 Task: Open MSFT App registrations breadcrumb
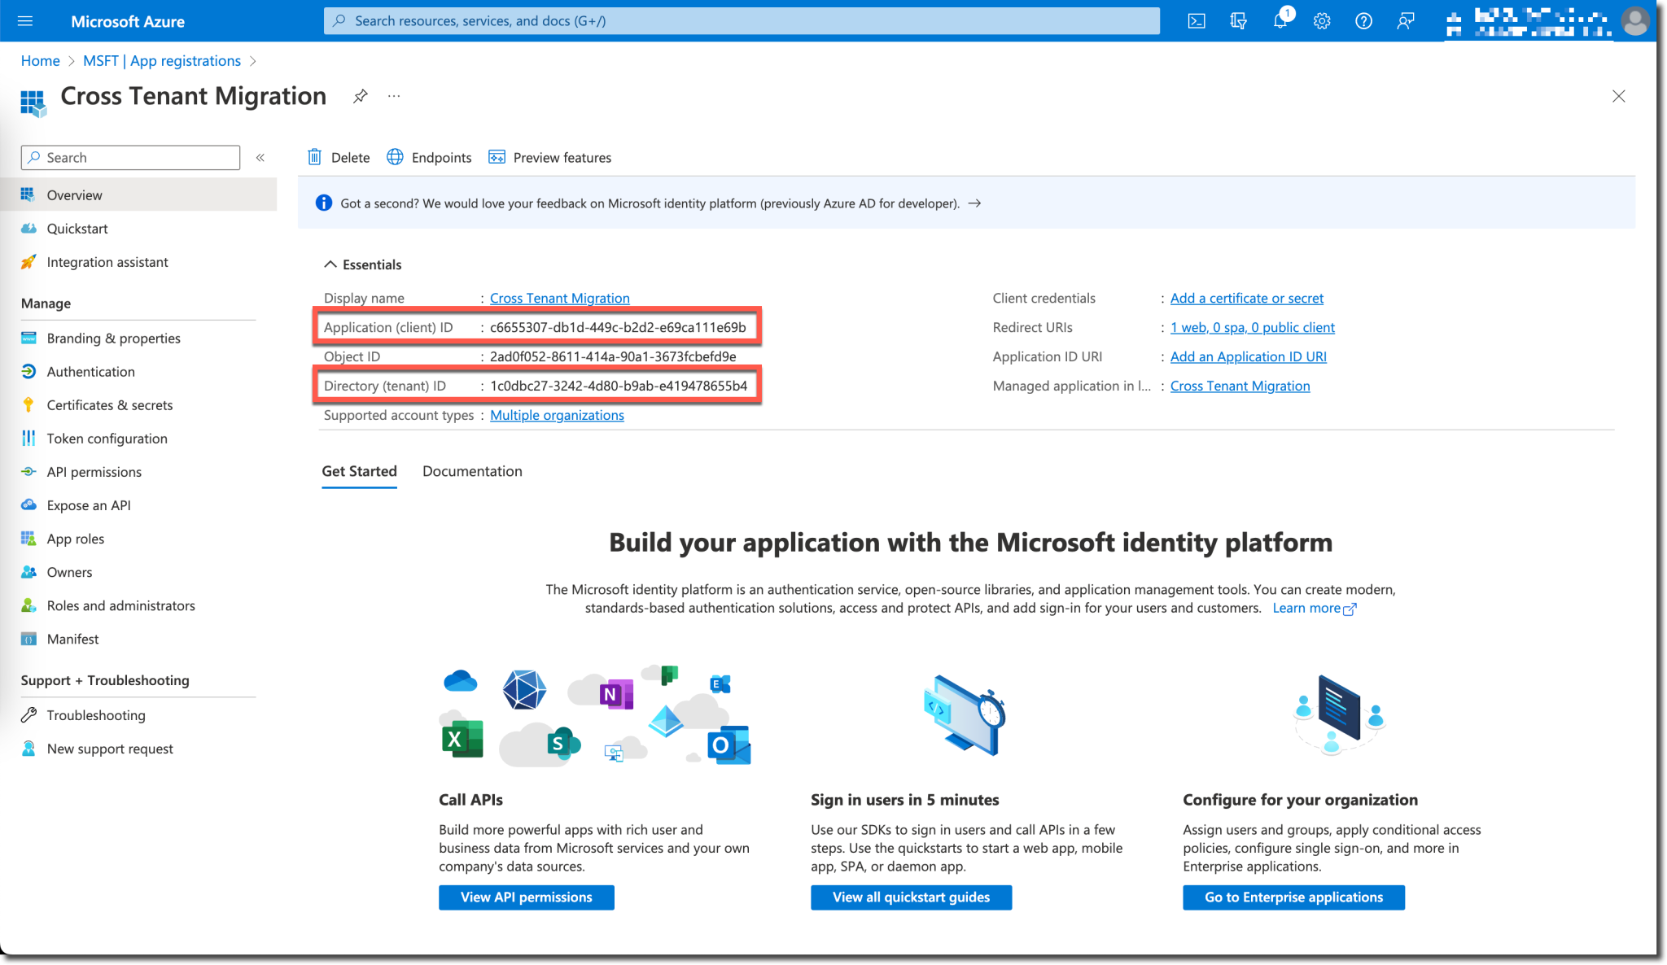[161, 60]
